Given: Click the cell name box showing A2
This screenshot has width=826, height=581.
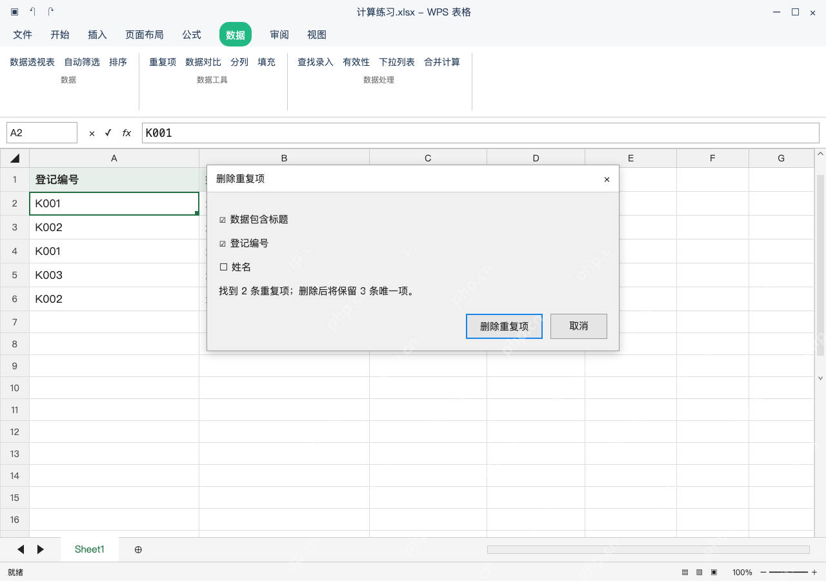Looking at the screenshot, I should pos(42,133).
